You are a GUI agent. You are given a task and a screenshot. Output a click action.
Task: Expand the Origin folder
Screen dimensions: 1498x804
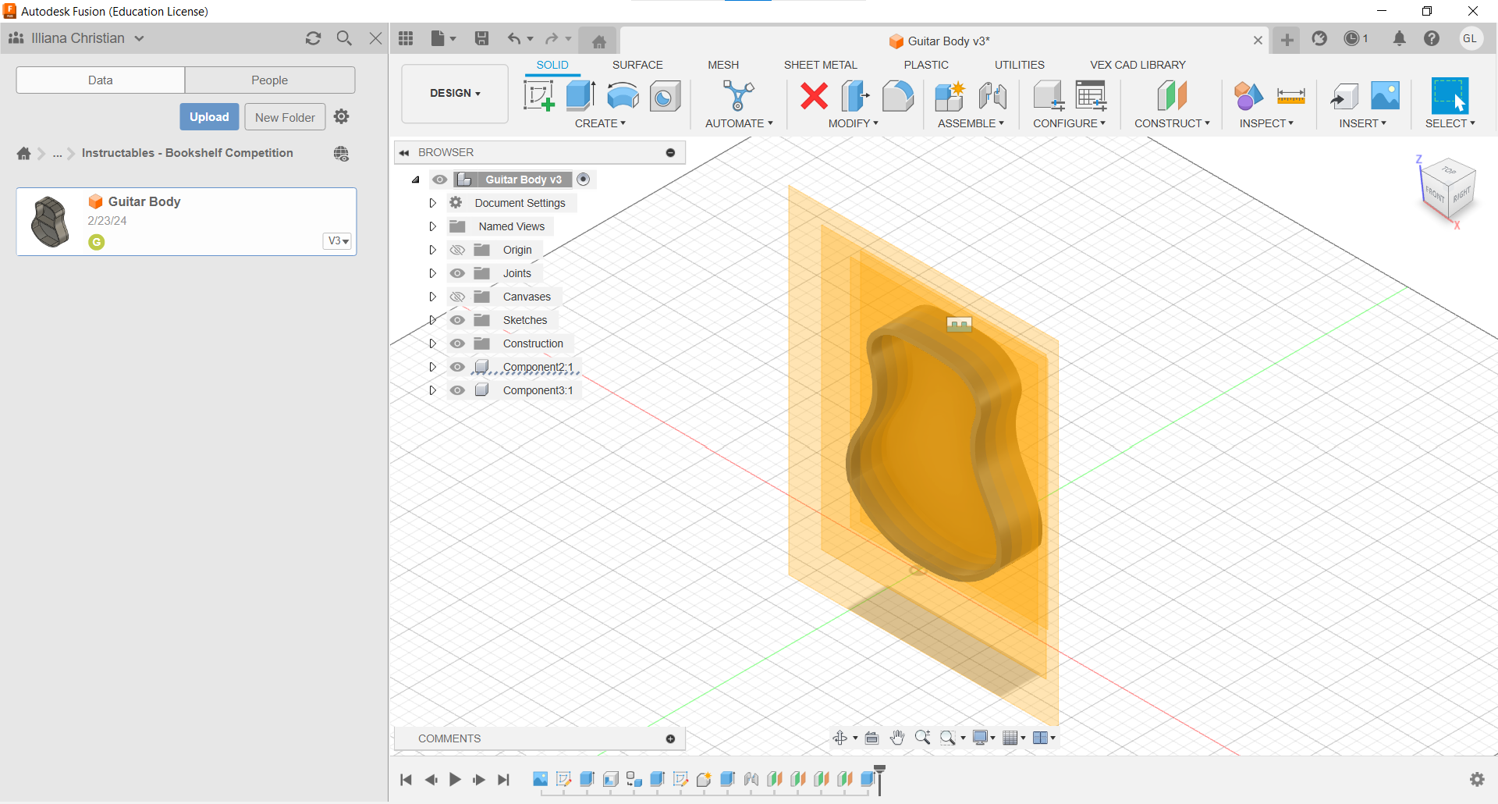[x=432, y=250]
